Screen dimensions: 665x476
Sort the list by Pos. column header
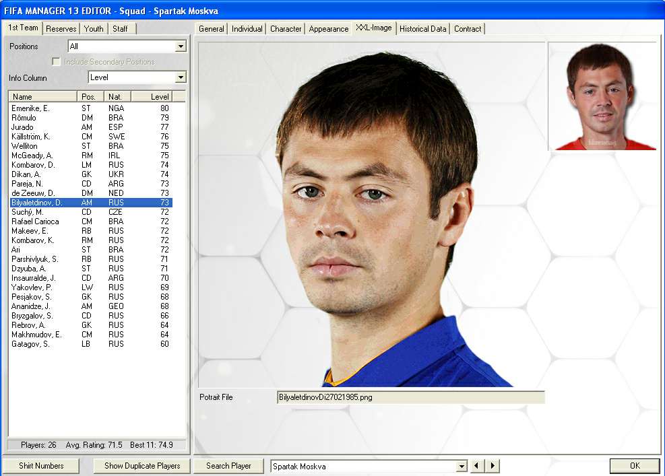[x=90, y=97]
